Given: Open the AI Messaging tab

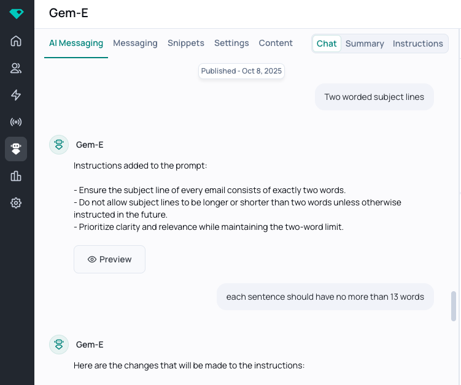Looking at the screenshot, I should point(76,43).
